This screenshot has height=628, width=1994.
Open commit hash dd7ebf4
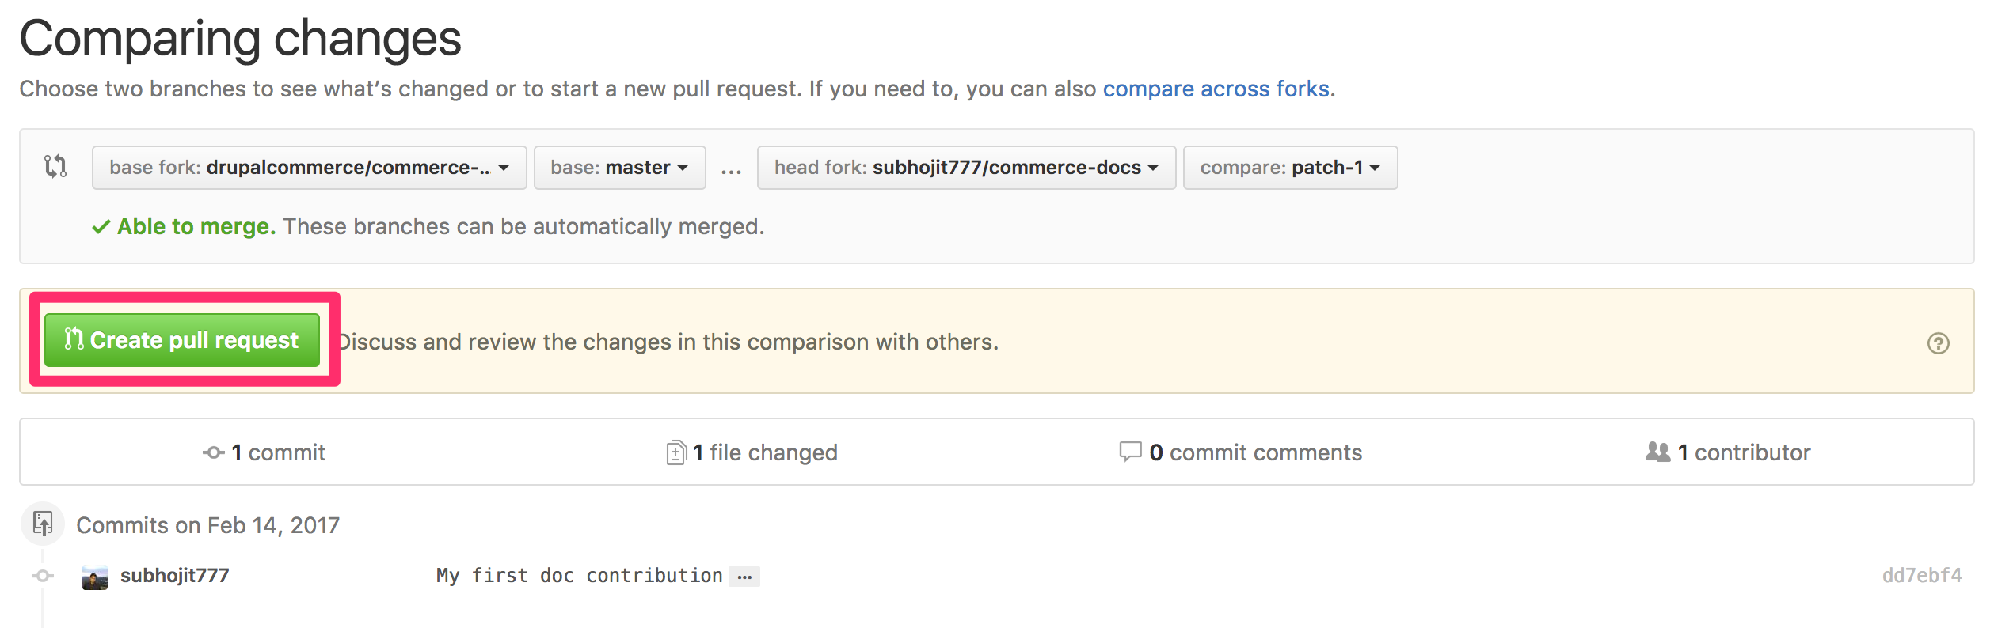(1922, 575)
